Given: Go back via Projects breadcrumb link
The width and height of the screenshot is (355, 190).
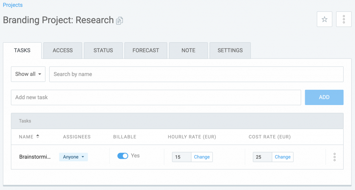Looking at the screenshot, I should [x=13, y=5].
